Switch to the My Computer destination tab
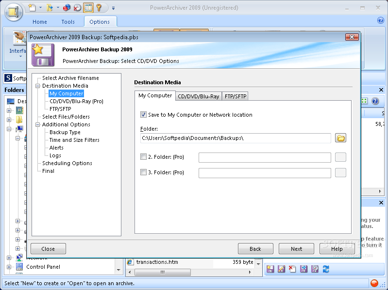388x290 pixels. tap(155, 95)
